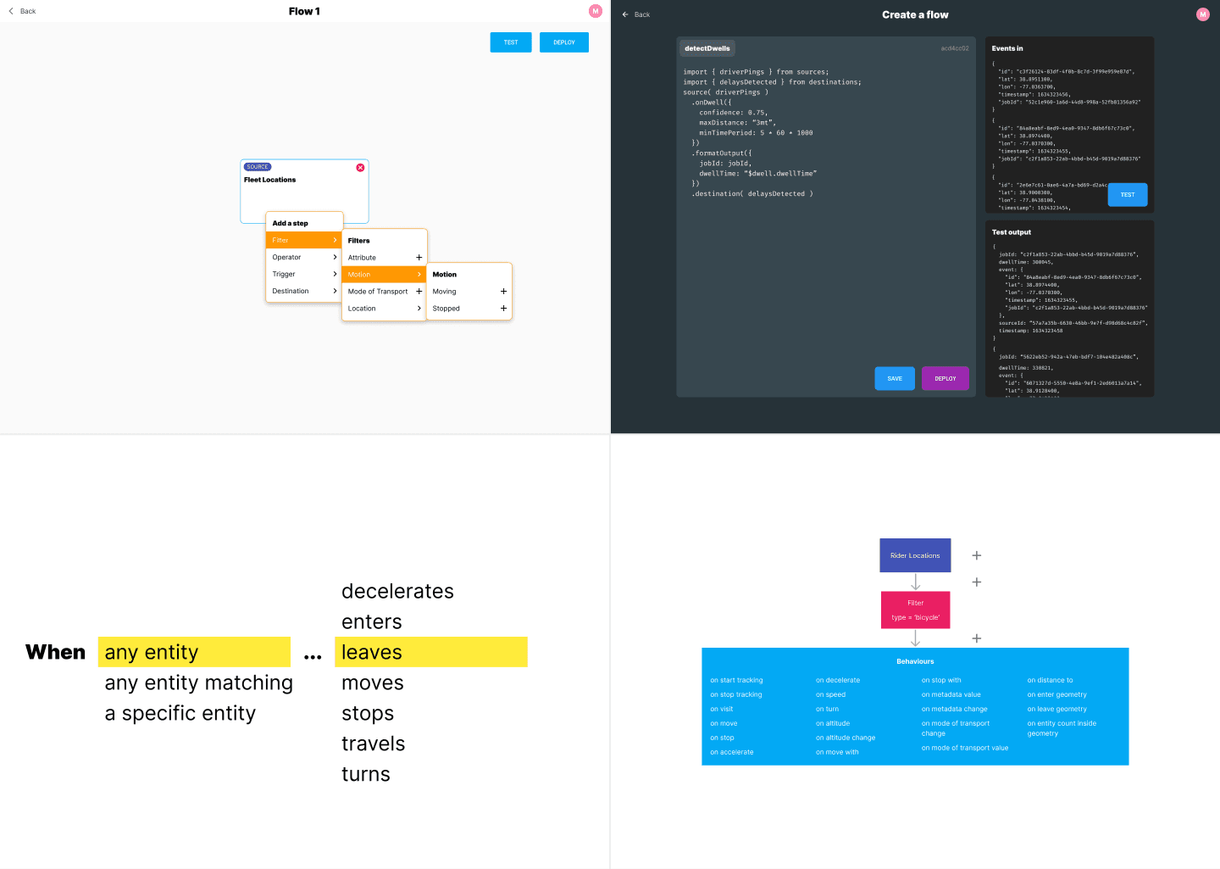Click the '.onDwell({' code line
Screen dimensions: 1220x869
(711, 103)
